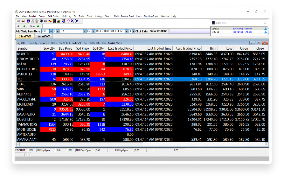The height and width of the screenshot is (181, 284).
Task: Click the Click Enter button
Action: click(142, 31)
